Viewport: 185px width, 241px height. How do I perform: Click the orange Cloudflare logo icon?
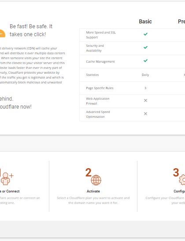point(2,34)
